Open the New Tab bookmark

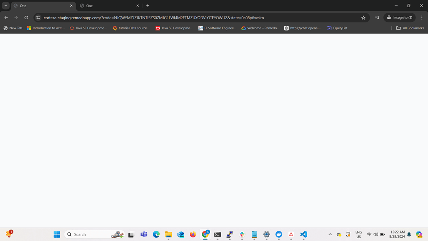pyautogui.click(x=13, y=28)
